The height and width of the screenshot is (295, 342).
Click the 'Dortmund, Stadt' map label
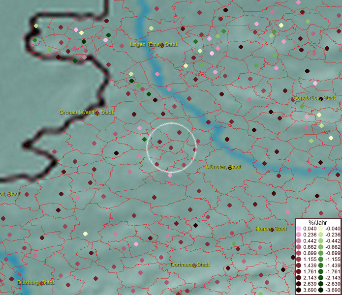190,265
